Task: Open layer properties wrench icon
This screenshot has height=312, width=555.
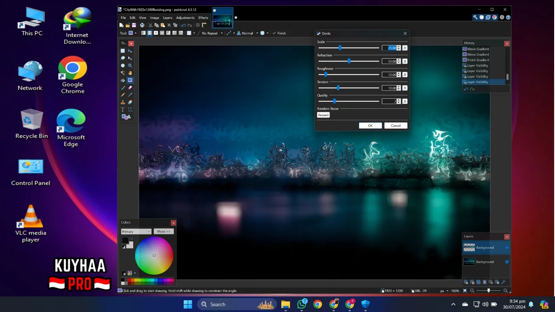Action: [503, 282]
